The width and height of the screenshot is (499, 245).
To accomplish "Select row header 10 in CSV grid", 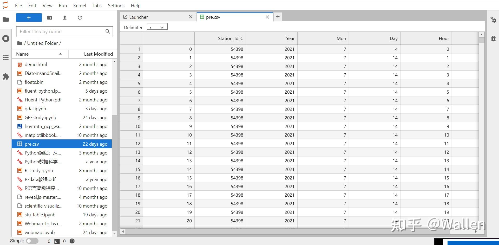I will point(132,126).
